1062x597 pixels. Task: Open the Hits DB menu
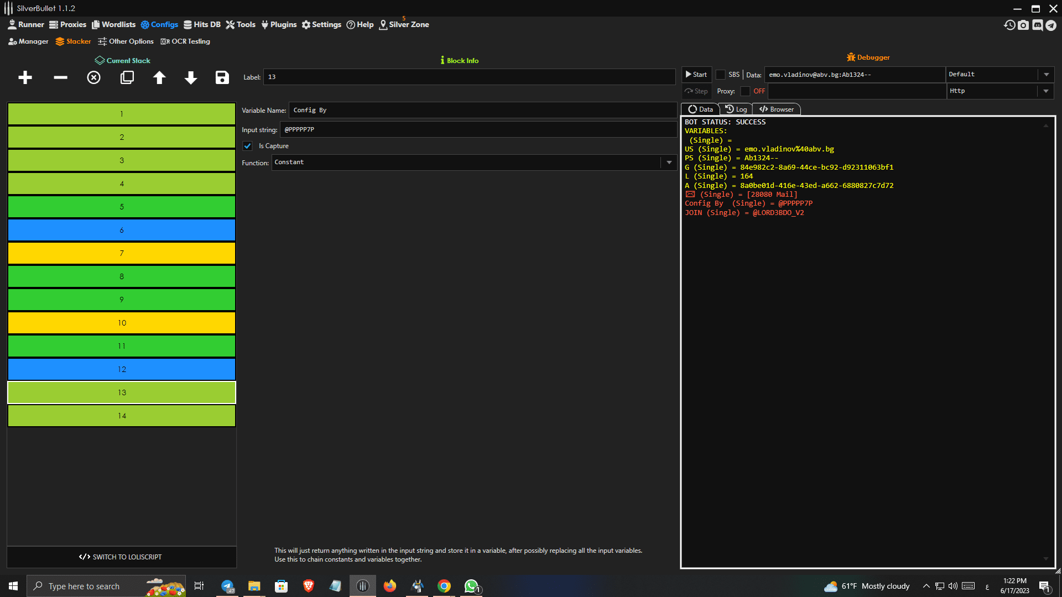click(x=202, y=25)
